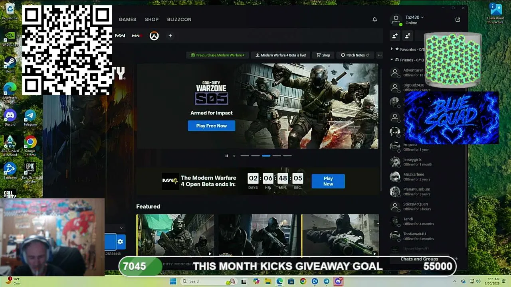The width and height of the screenshot is (511, 287).
Task: Open the Overwatch game icon
Action: (x=154, y=36)
